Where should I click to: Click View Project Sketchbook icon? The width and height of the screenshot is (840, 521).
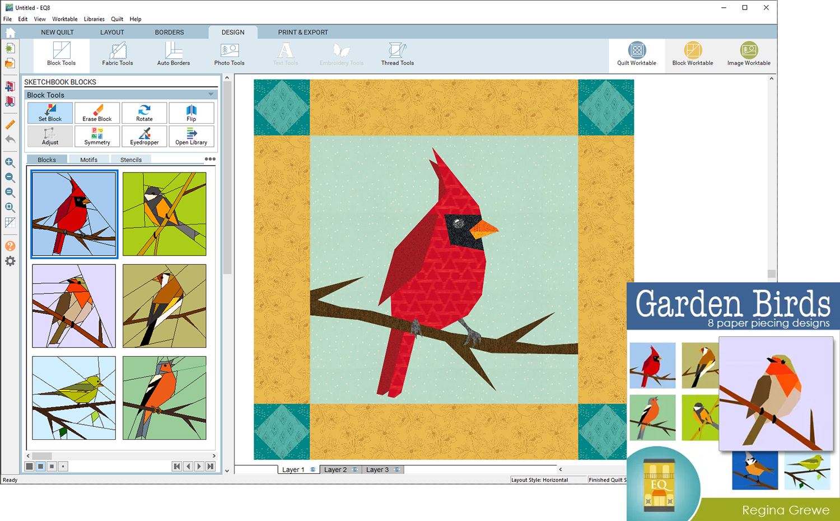(10, 101)
